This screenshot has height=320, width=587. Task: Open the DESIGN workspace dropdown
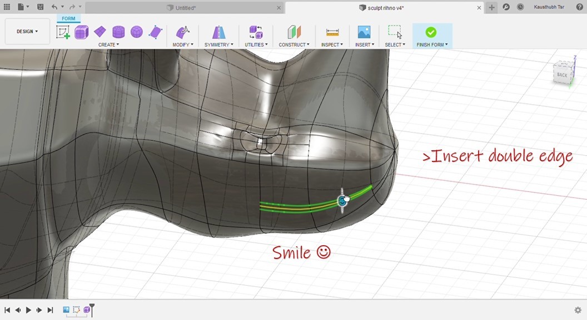pyautogui.click(x=27, y=32)
